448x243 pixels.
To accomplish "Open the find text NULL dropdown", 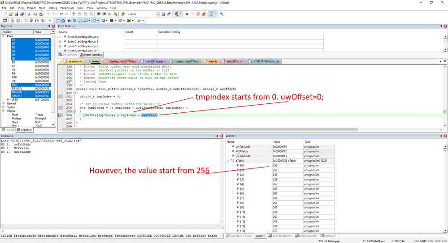I will coord(158,14).
